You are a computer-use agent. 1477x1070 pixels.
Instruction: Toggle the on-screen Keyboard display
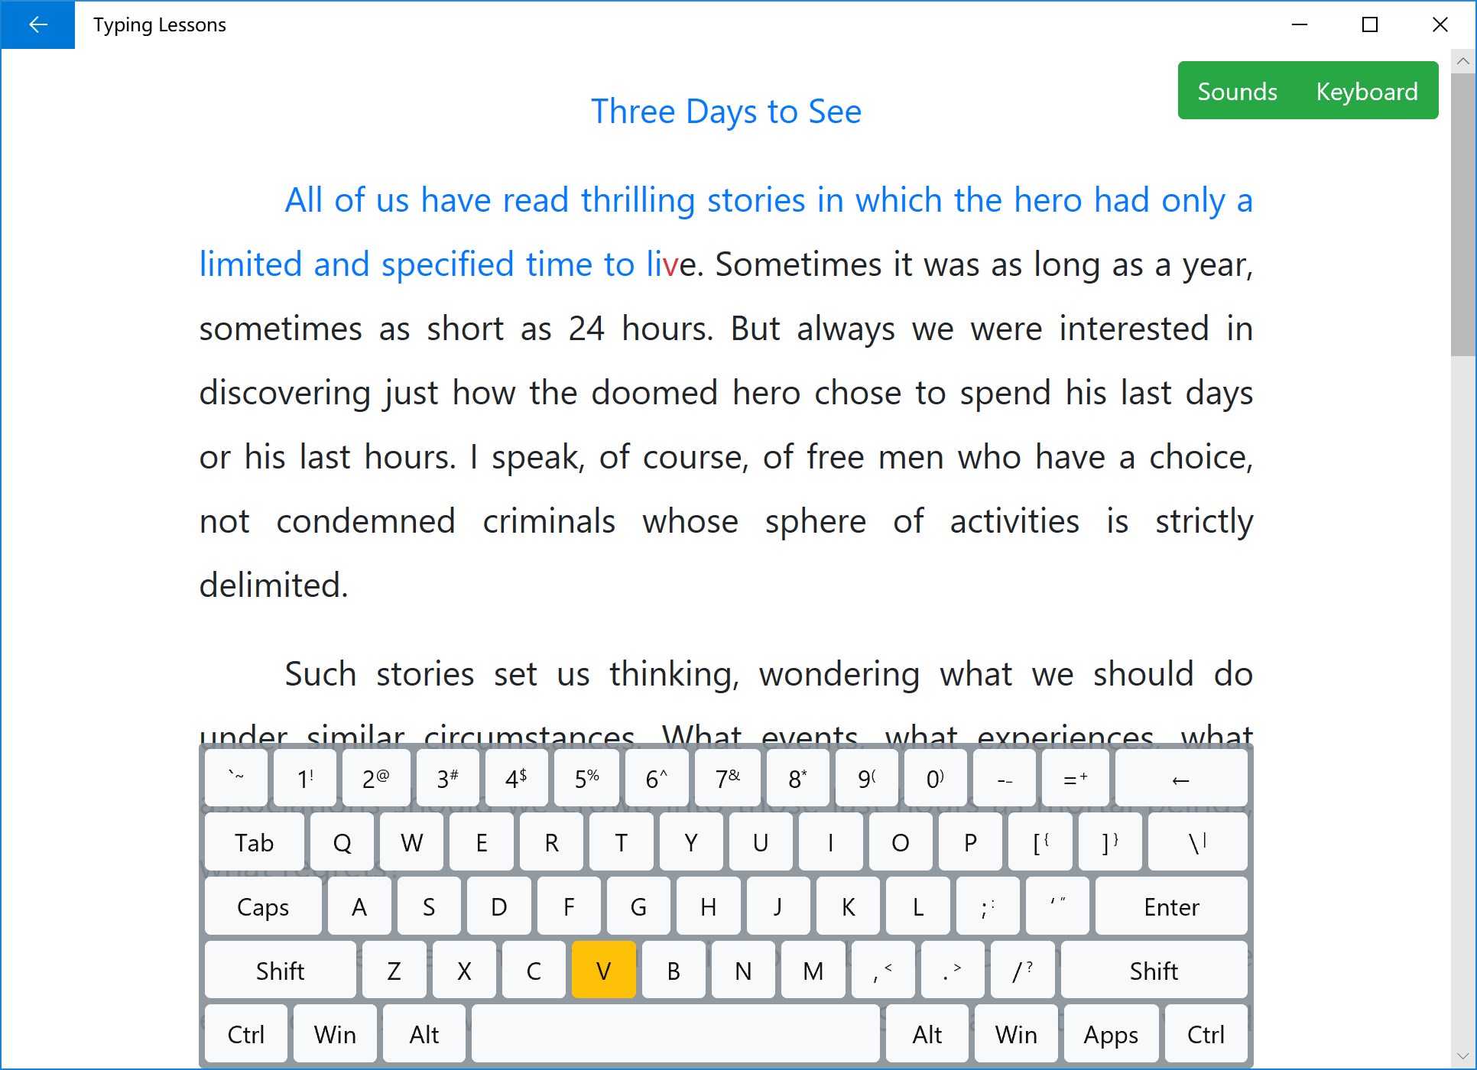pos(1366,92)
